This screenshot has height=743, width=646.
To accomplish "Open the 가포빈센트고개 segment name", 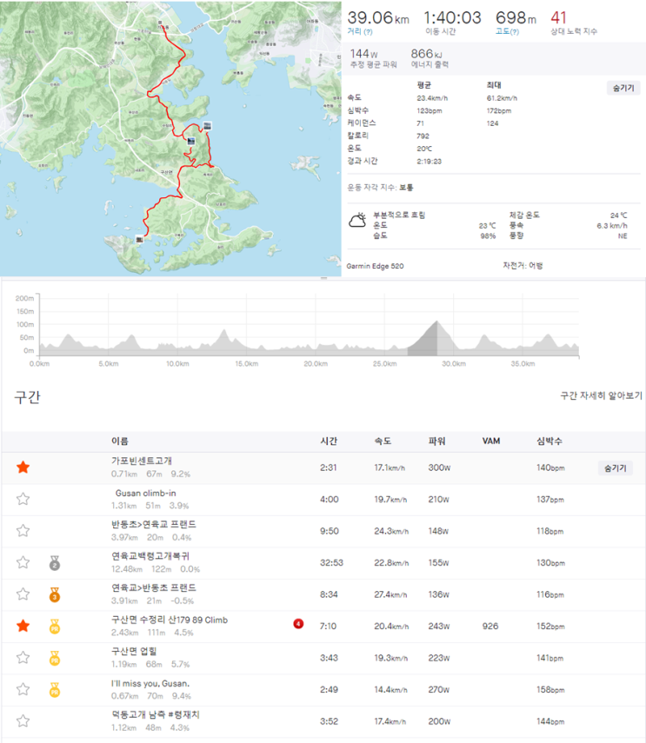I will pos(141,461).
